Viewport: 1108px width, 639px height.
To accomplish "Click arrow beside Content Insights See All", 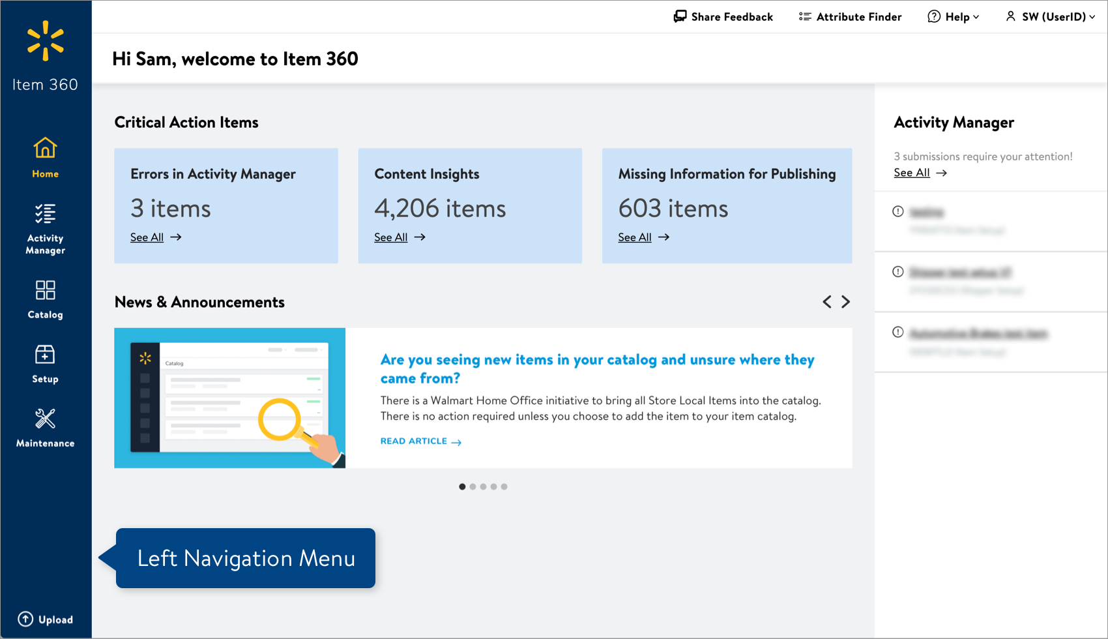I will click(x=420, y=237).
